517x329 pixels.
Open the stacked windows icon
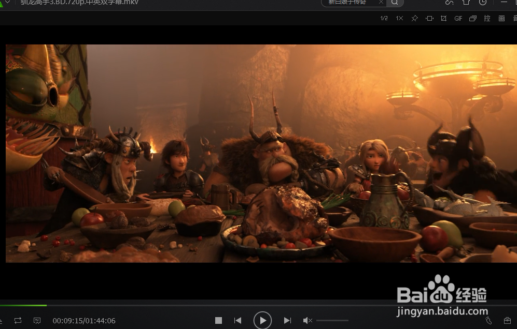pos(473,19)
